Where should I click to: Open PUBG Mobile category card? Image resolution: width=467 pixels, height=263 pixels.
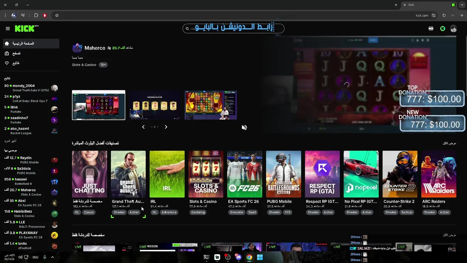[283, 174]
